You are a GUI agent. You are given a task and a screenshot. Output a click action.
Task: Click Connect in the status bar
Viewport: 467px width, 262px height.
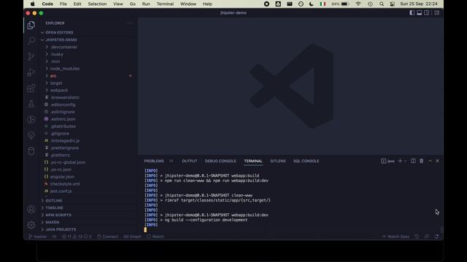click(x=107, y=237)
